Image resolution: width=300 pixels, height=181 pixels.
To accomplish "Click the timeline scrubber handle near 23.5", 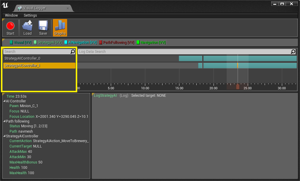I will 238,86.
